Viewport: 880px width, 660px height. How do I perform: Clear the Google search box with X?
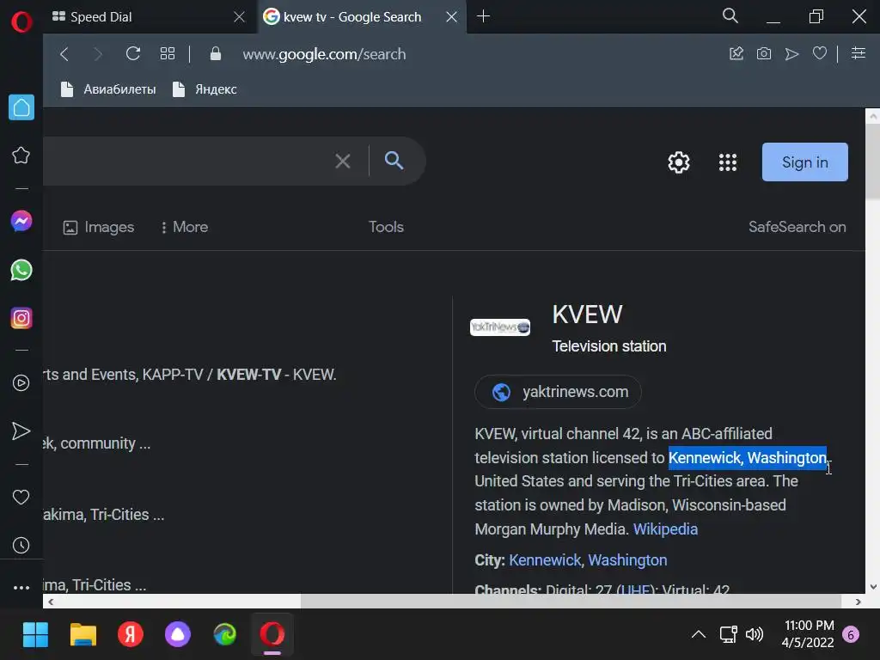click(343, 161)
